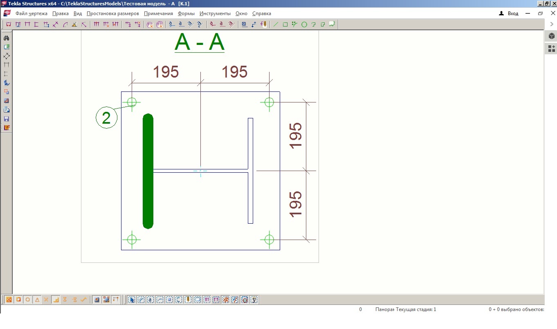Toggle the orange perpendicular snap button
Screen dimensions: 557x329
(x=56, y=300)
